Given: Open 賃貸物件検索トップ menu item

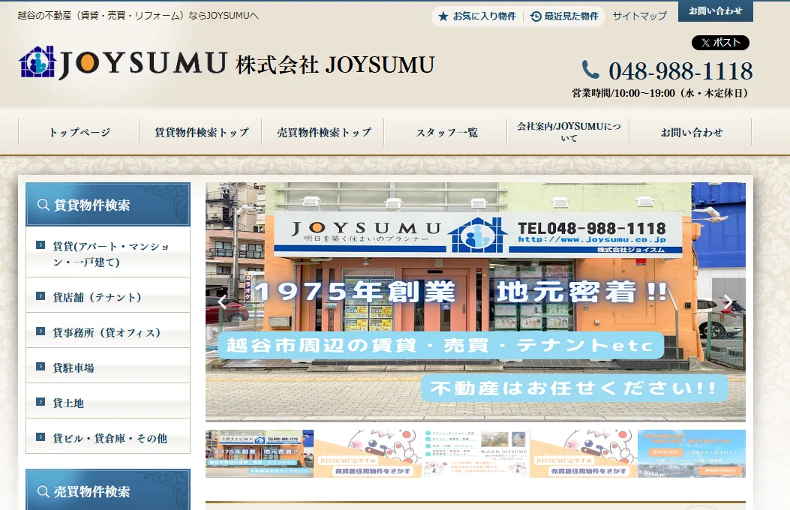Looking at the screenshot, I should point(202,133).
